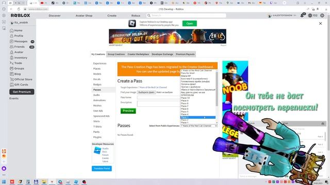Click the search magnifier icon
The width and height of the screenshot is (330, 185).
point(149,15)
